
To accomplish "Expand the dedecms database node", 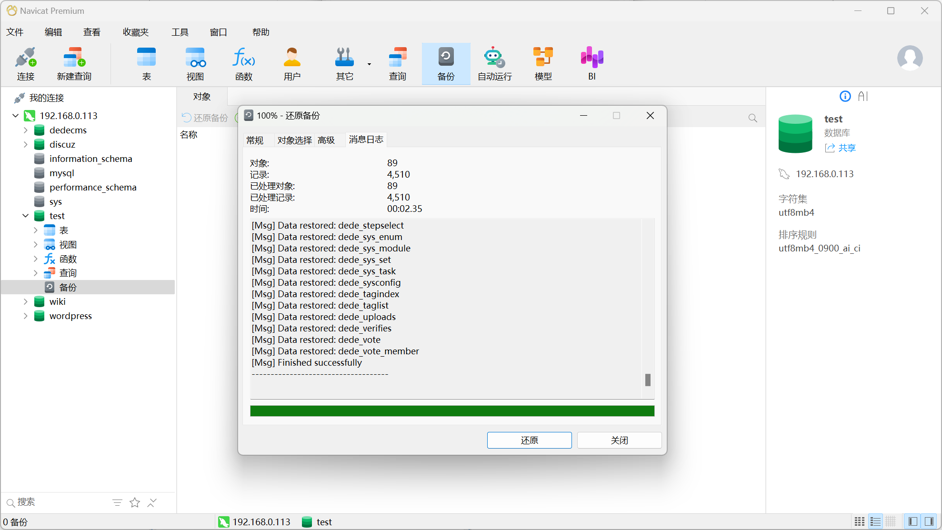I will coord(26,130).
